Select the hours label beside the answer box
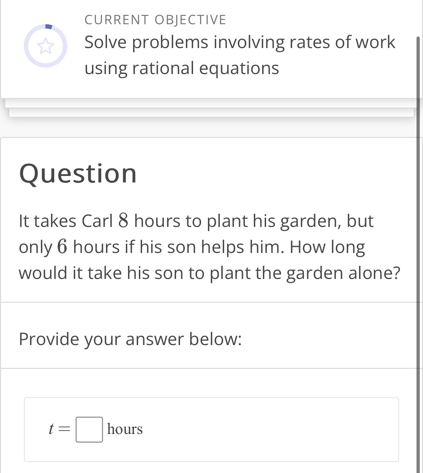This screenshot has height=473, width=423. click(124, 429)
